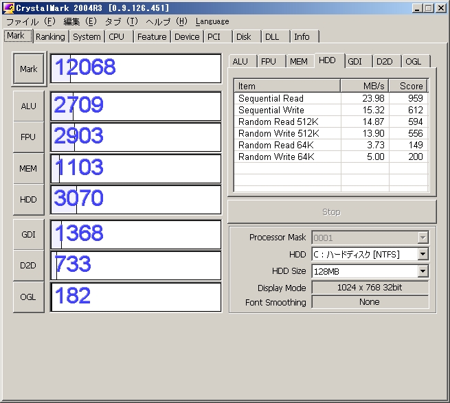Click the Score column header
Viewport: 450px width, 403px height.
(x=408, y=86)
